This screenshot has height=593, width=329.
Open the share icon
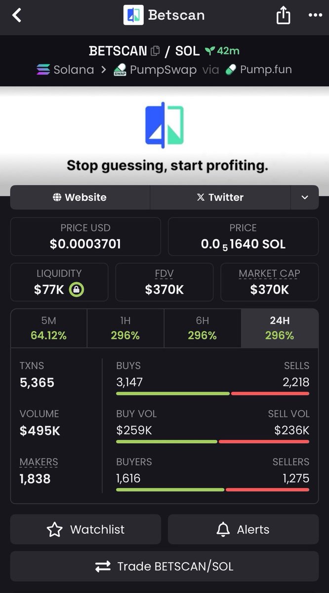coord(283,15)
